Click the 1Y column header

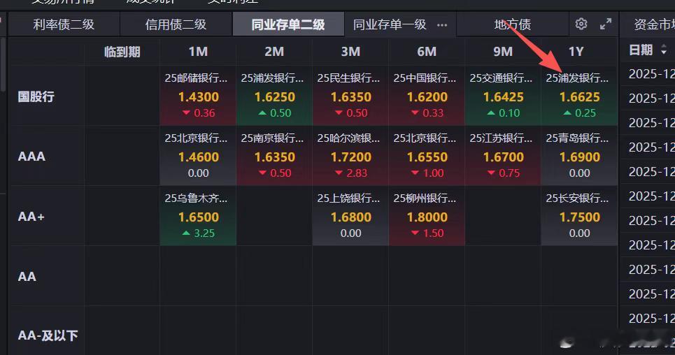(x=576, y=52)
